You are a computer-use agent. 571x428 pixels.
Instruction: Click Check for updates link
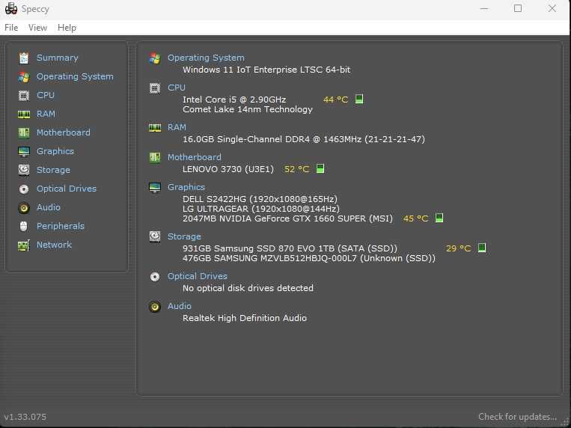point(517,417)
